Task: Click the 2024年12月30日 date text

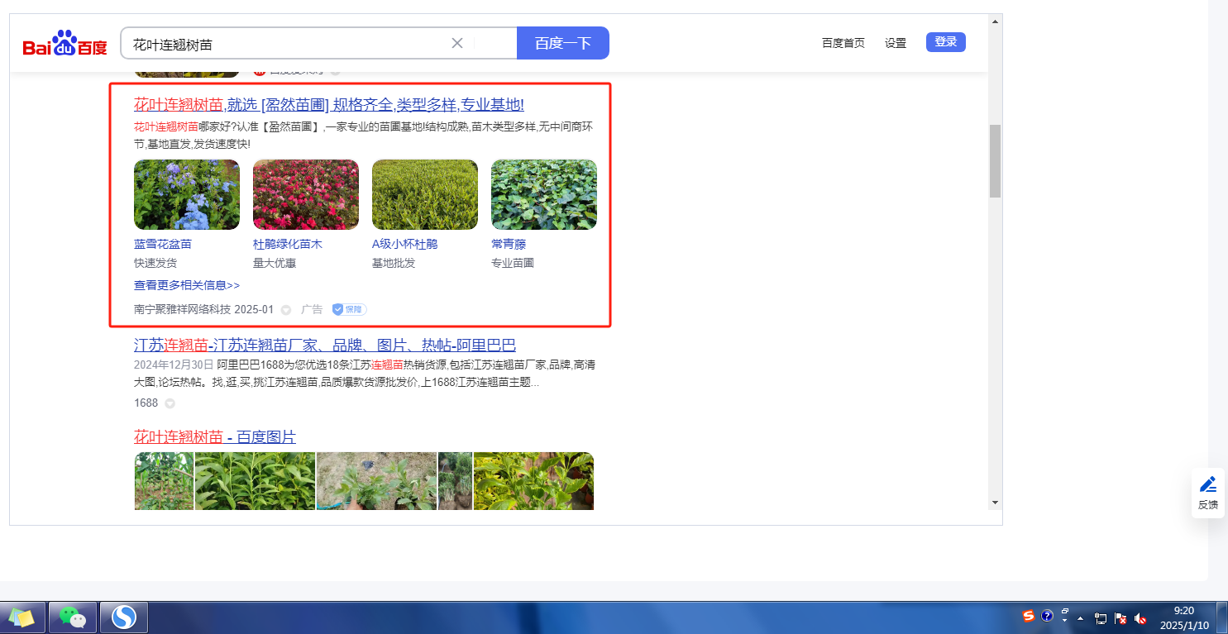Action: coord(174,365)
